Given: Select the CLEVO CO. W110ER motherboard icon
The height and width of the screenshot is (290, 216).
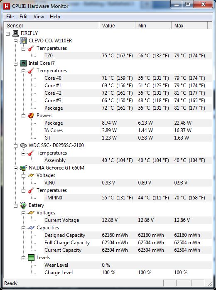Looking at the screenshot, I should coord(23,41).
